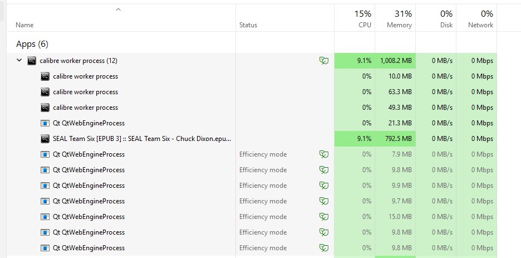Select the Apps (6) group heading

pos(32,44)
